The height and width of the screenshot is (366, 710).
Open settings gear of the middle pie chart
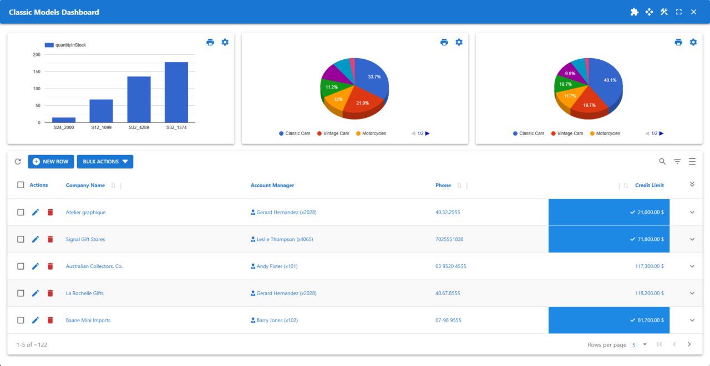pos(459,42)
